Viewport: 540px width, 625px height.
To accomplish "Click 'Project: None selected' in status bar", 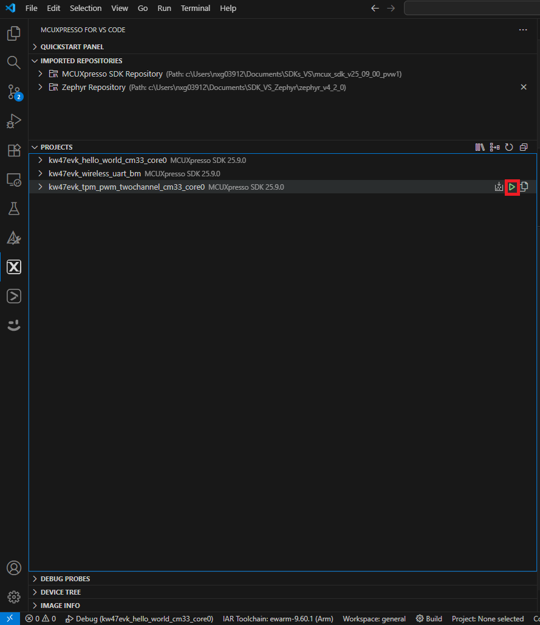I will coord(487,618).
